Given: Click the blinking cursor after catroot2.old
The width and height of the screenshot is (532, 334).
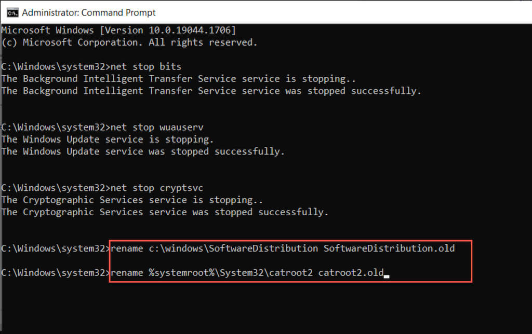Looking at the screenshot, I should [x=387, y=274].
